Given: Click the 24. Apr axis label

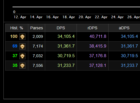Looking at the screenshot, I should click(117, 17).
